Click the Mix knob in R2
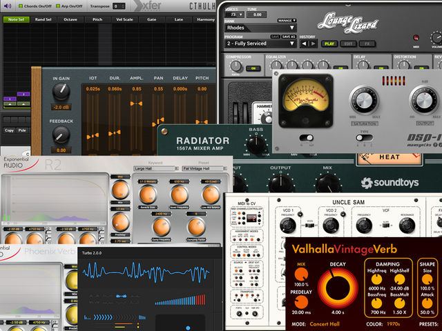 click(120, 190)
